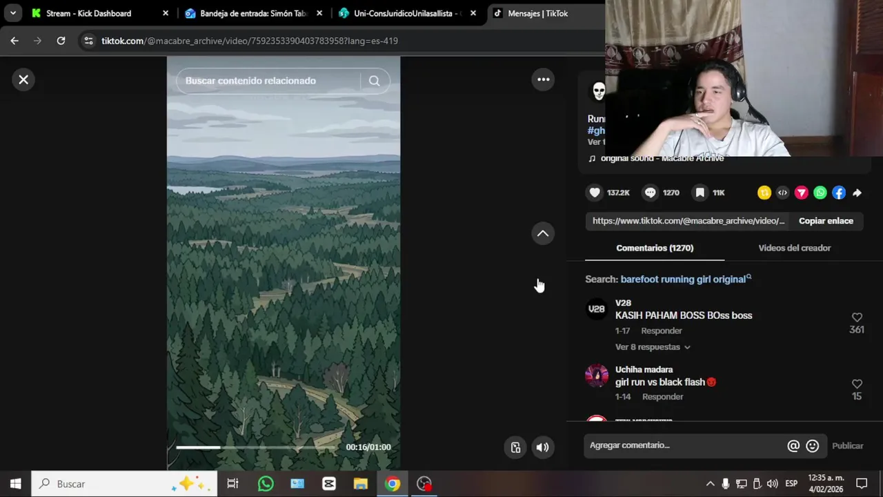The image size is (883, 497).
Task: Insert a mention with the @ icon
Action: click(x=793, y=446)
